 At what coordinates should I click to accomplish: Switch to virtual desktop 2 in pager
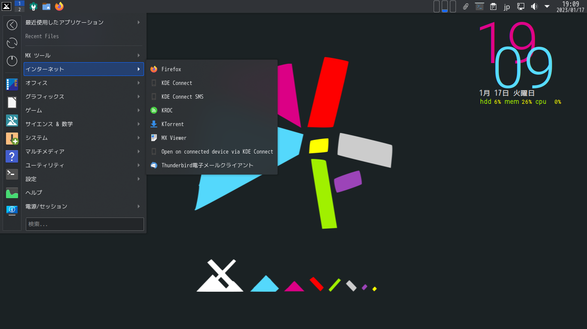(19, 9)
